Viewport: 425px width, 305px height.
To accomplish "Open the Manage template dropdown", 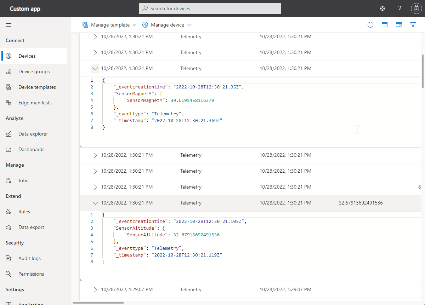I will point(109,25).
